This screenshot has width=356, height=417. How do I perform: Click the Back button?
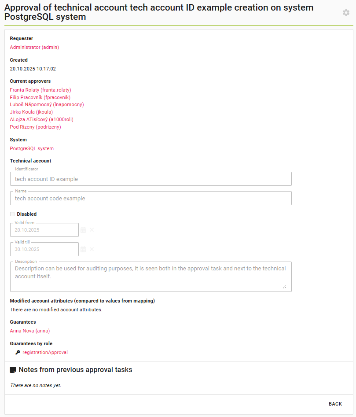pyautogui.click(x=335, y=404)
